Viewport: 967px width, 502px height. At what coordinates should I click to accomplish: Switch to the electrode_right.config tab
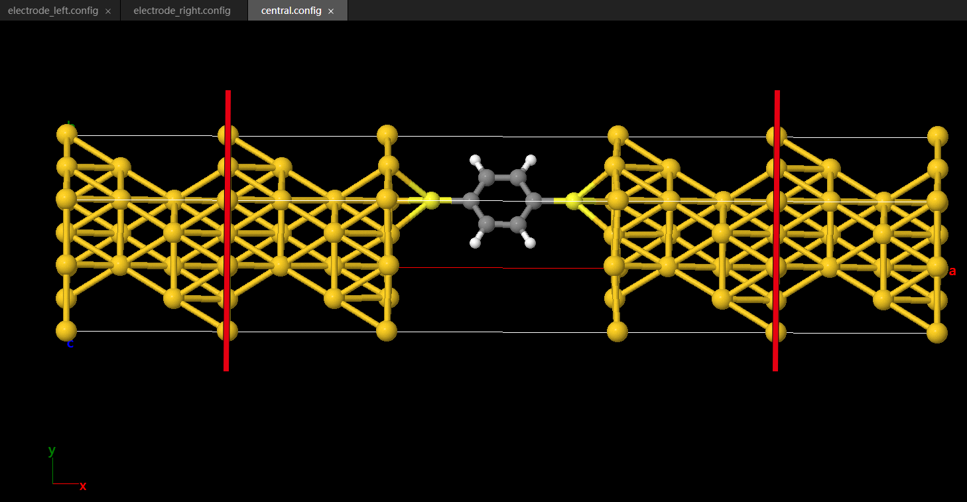tap(182, 11)
